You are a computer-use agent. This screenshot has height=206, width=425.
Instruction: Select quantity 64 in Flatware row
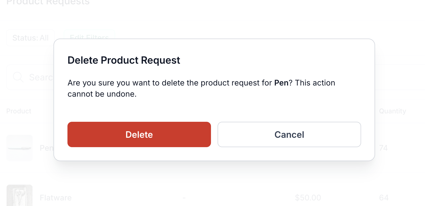point(384,198)
